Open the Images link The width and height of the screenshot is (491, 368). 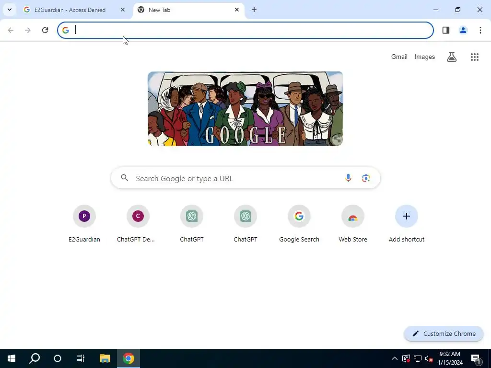[425, 57]
